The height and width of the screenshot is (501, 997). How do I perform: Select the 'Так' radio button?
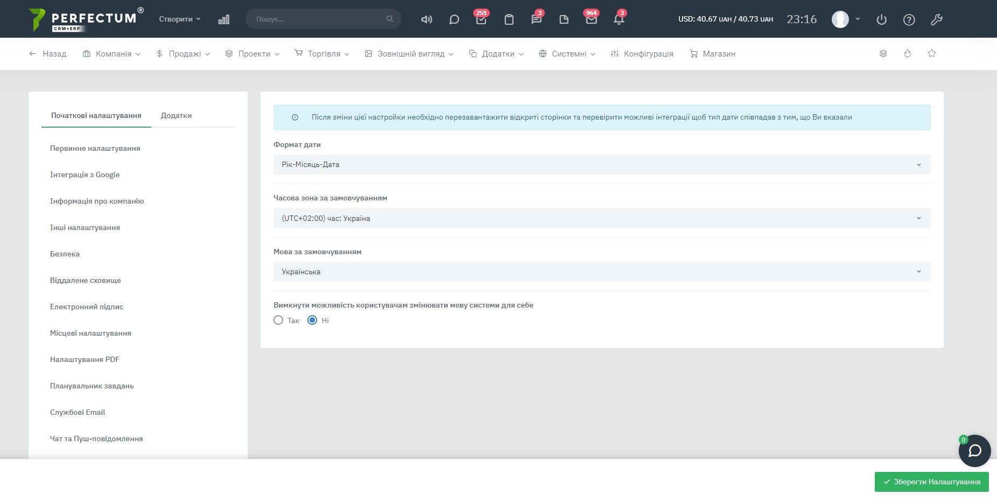(278, 321)
